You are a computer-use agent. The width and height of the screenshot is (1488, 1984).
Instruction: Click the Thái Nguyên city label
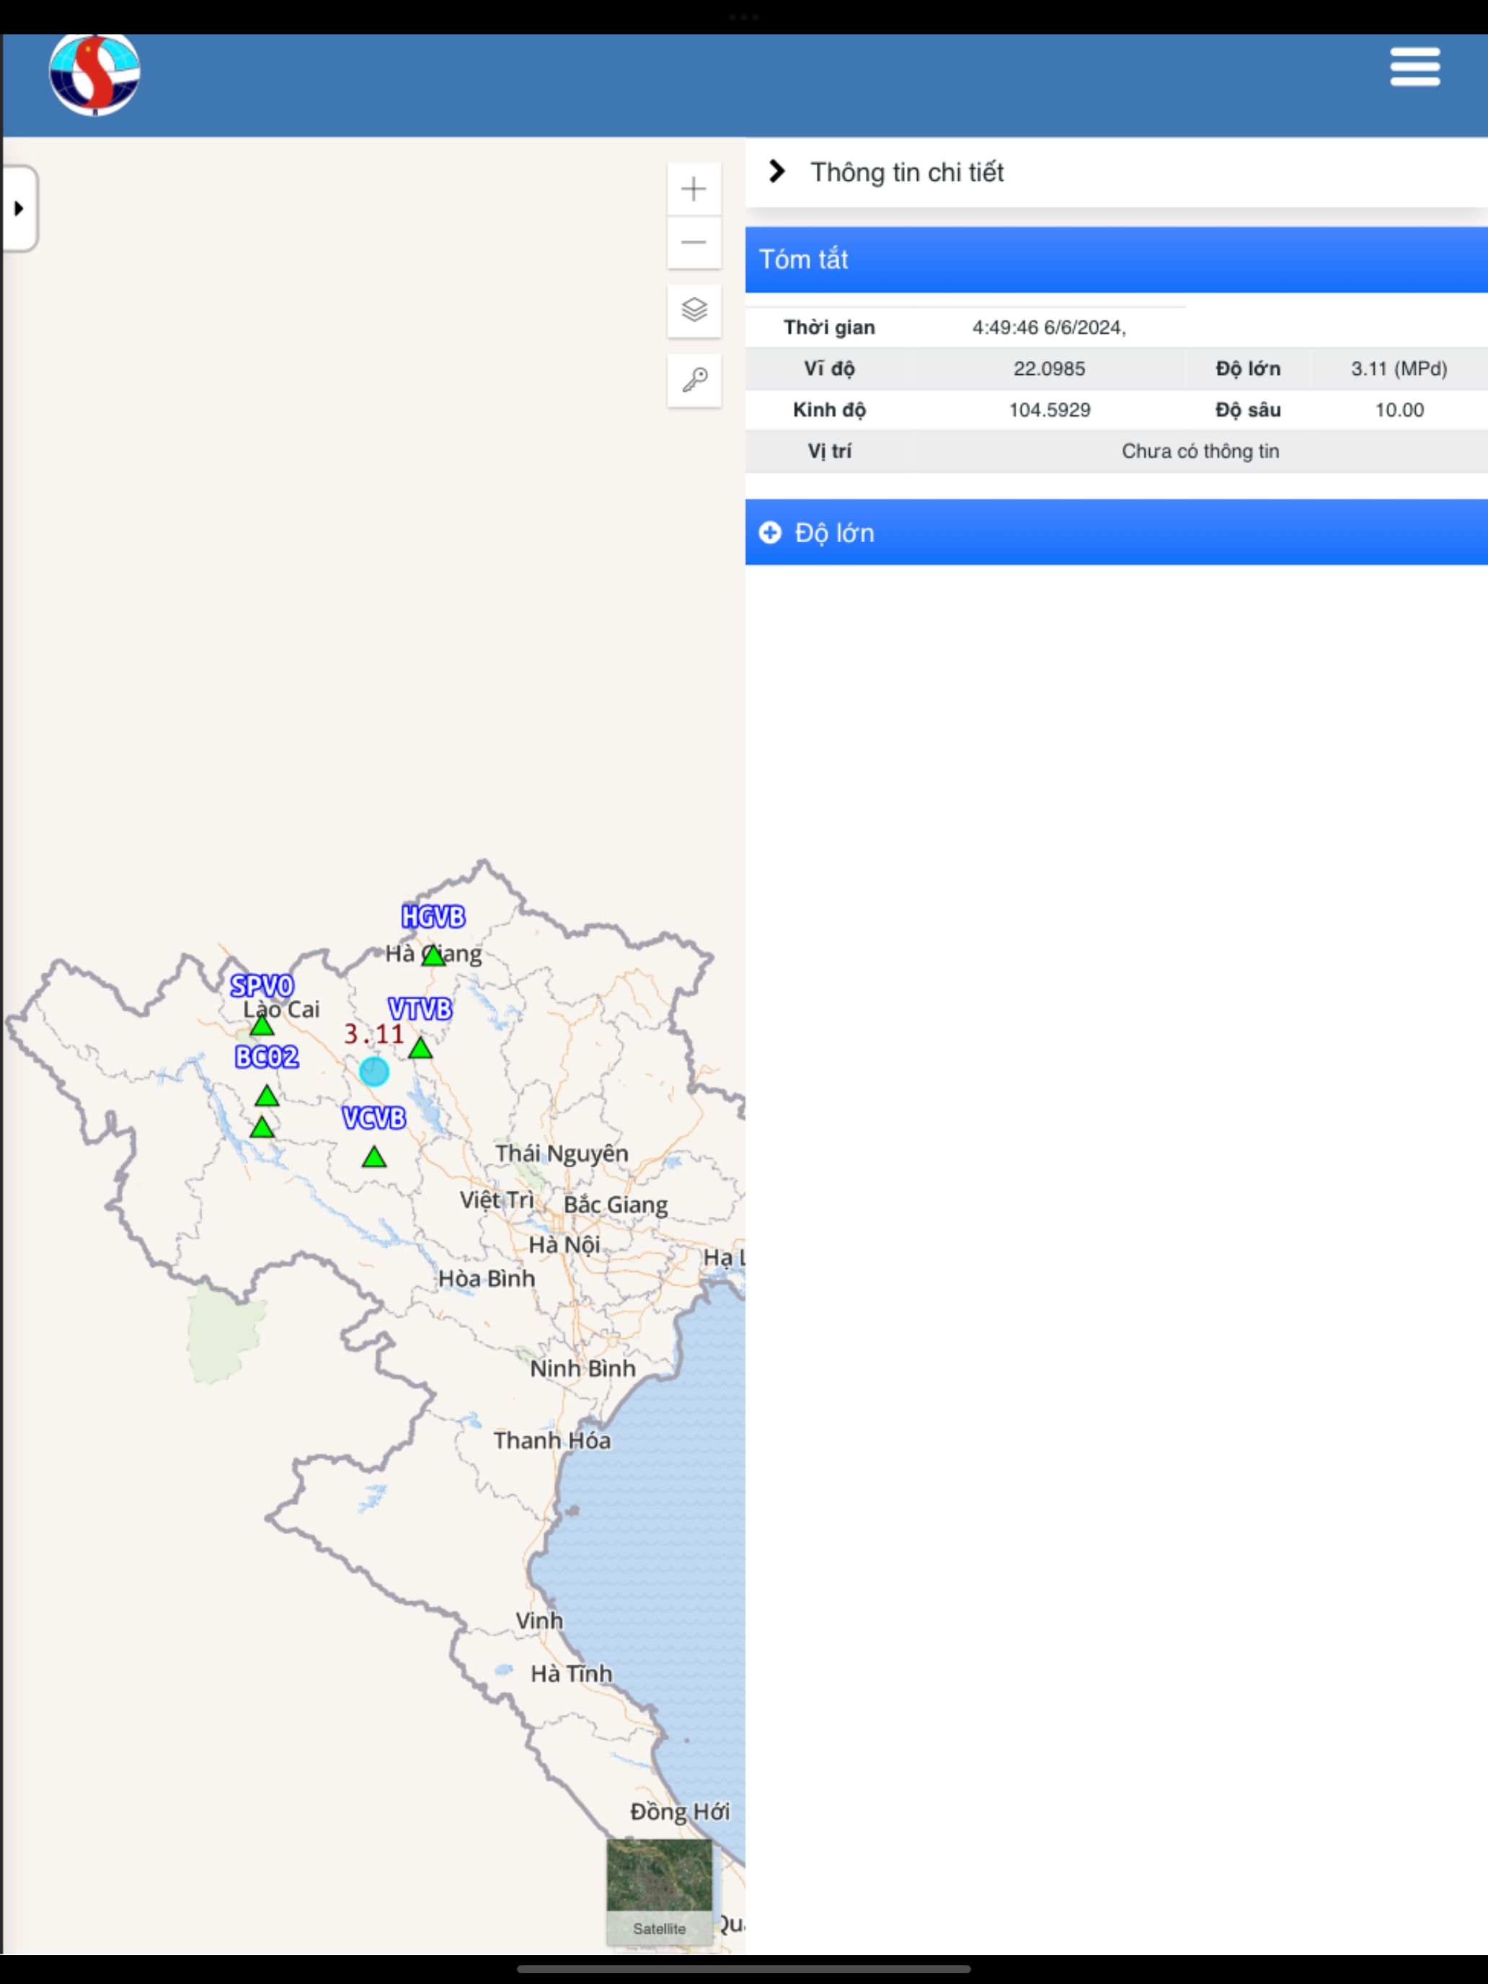pos(562,1153)
